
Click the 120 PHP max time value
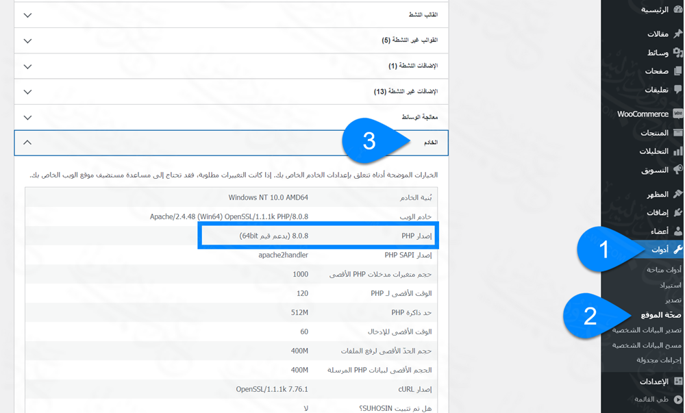(x=302, y=293)
